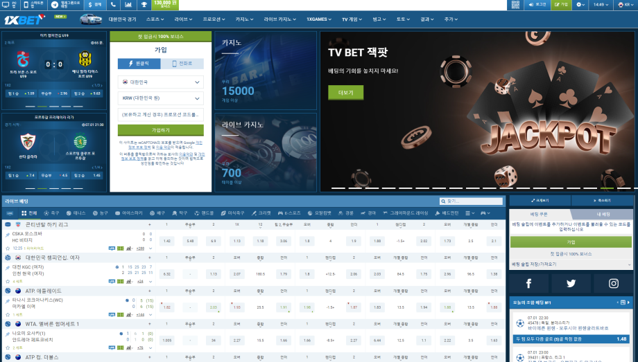
Task: Open the 라이브 카지노 700 tile
Action: point(266,152)
